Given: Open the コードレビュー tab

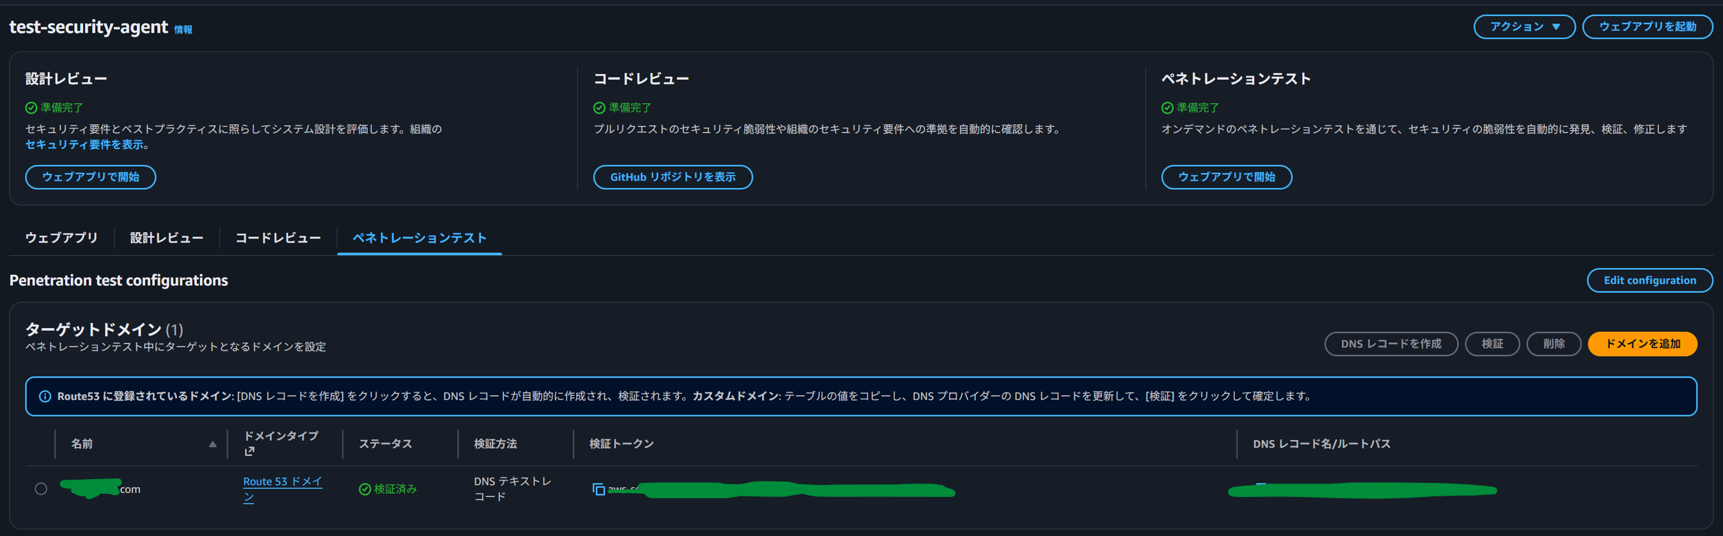Looking at the screenshot, I should point(278,237).
